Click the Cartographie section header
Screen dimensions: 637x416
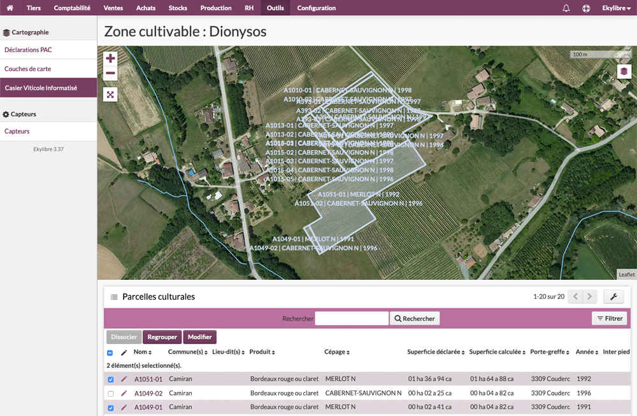coord(26,32)
